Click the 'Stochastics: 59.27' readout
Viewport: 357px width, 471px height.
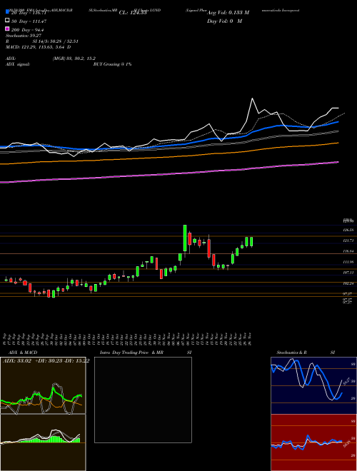(24, 36)
